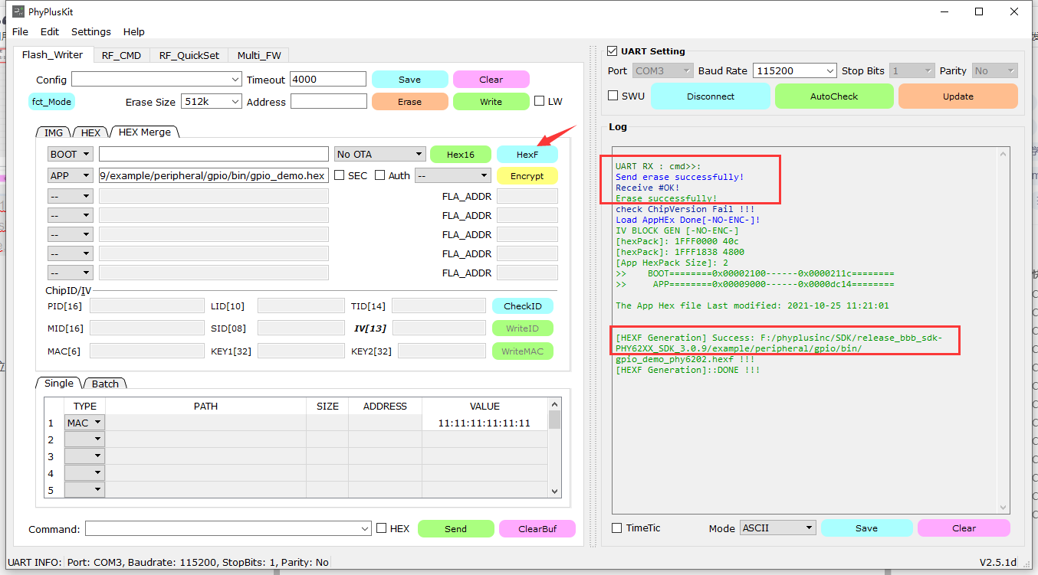Save the log with Save button
1038x575 pixels.
click(x=867, y=528)
